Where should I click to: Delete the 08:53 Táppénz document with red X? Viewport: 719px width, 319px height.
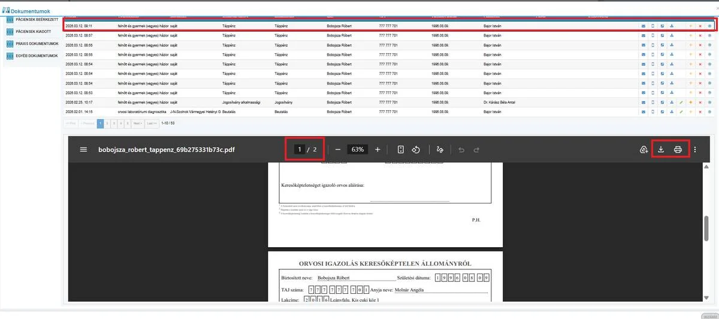coord(700,93)
